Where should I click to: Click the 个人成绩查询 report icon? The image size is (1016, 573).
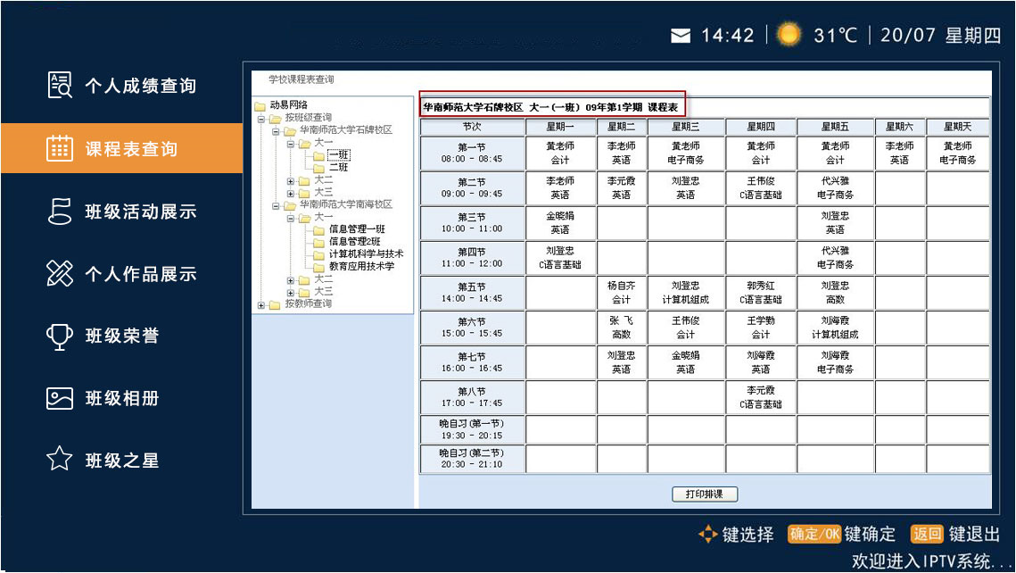59,86
